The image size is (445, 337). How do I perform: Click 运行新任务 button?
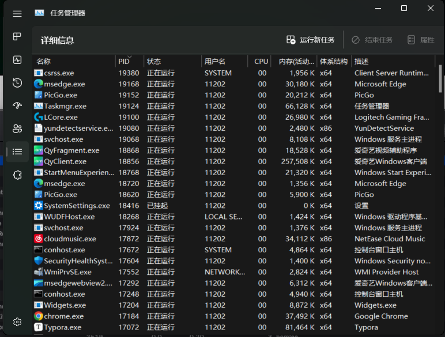click(310, 40)
